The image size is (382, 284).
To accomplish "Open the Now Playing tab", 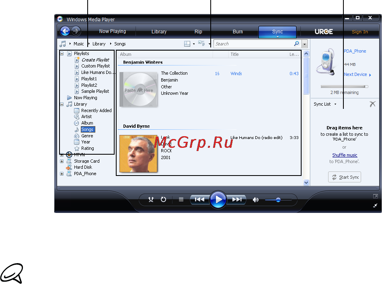I will tap(113, 31).
